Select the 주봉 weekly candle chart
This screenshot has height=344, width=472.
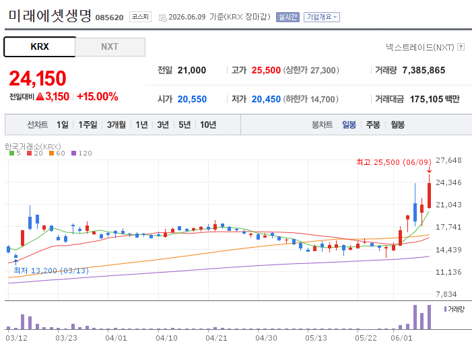point(373,125)
